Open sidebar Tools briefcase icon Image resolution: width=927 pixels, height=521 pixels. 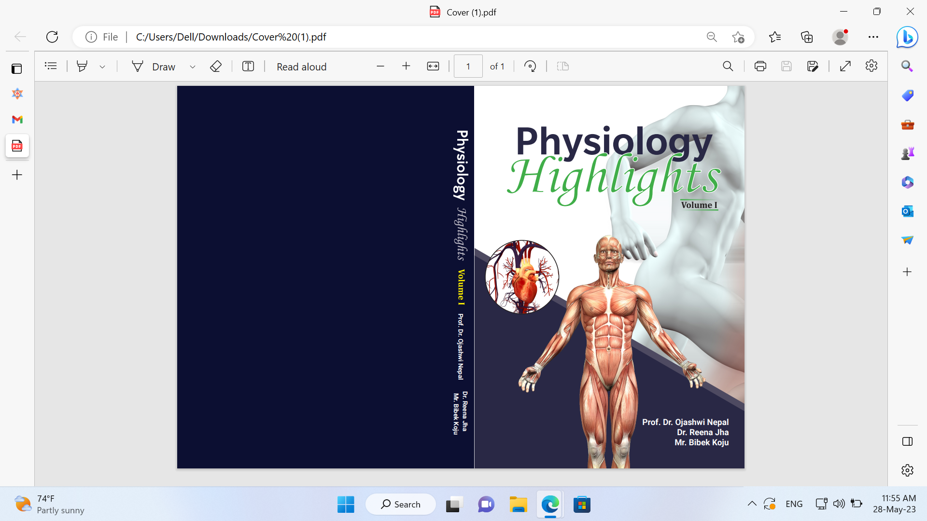907,124
